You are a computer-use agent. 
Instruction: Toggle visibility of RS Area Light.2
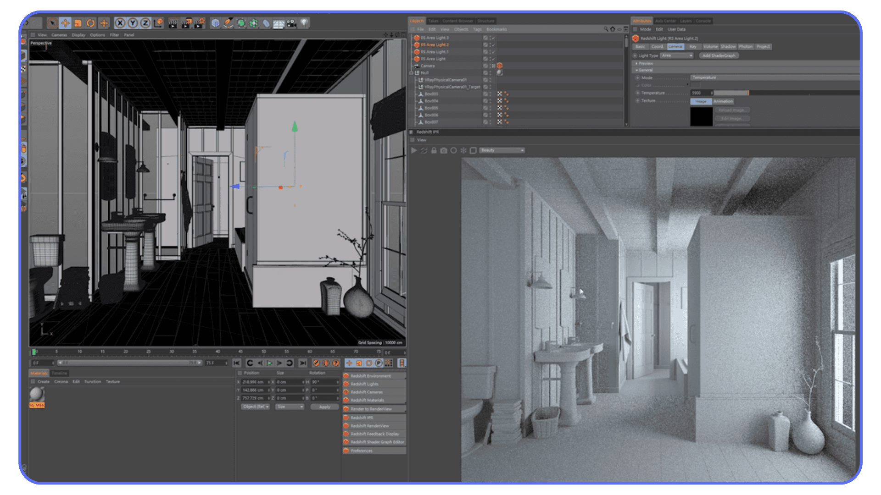(x=490, y=45)
